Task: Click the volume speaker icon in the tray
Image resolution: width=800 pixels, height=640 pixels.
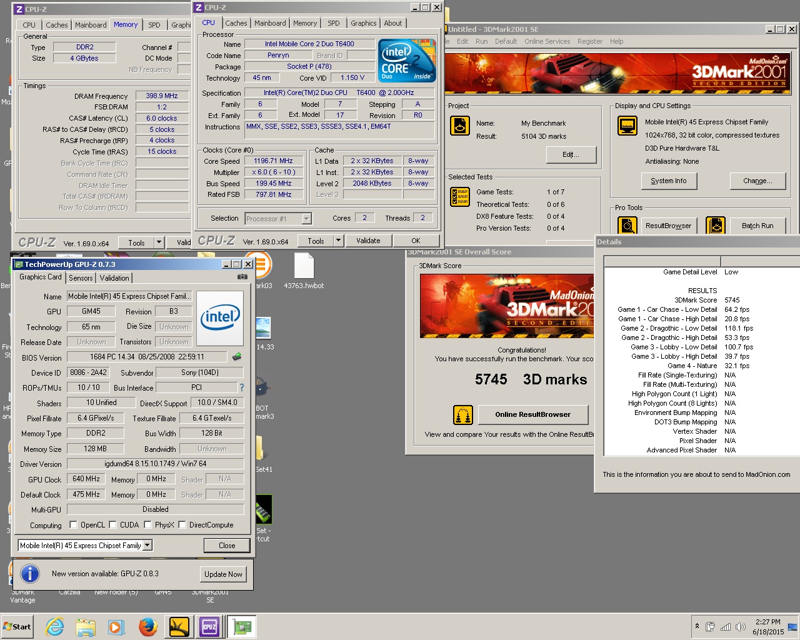Action: pos(741,627)
